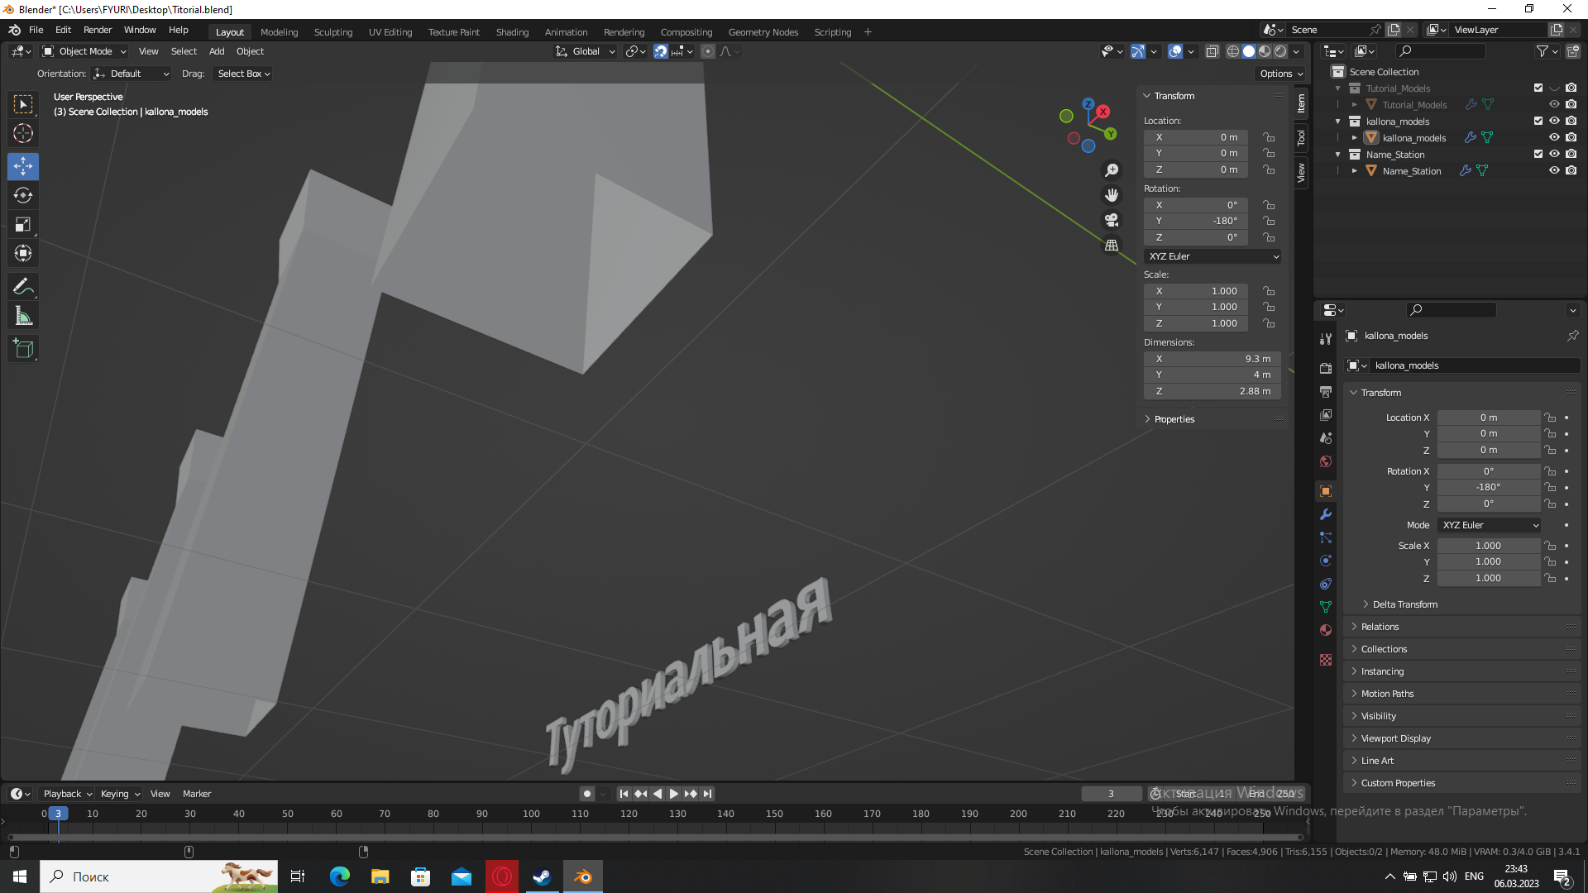Select the Cursor tool

(23, 133)
